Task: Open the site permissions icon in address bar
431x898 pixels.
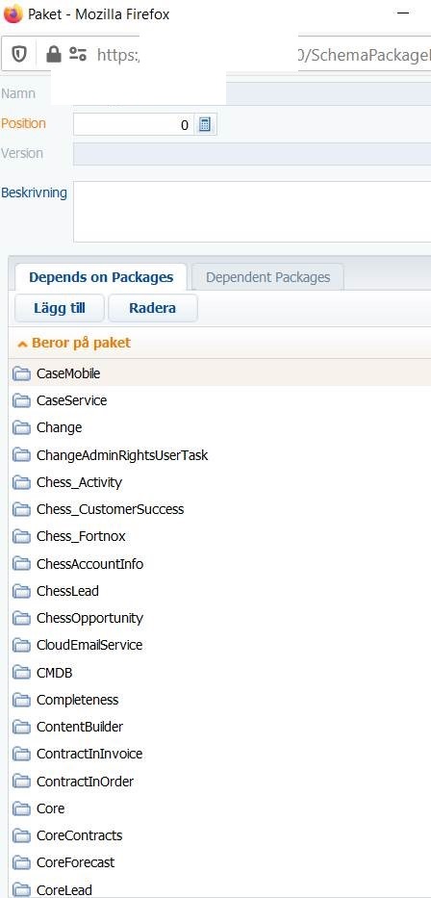Action: (x=78, y=54)
